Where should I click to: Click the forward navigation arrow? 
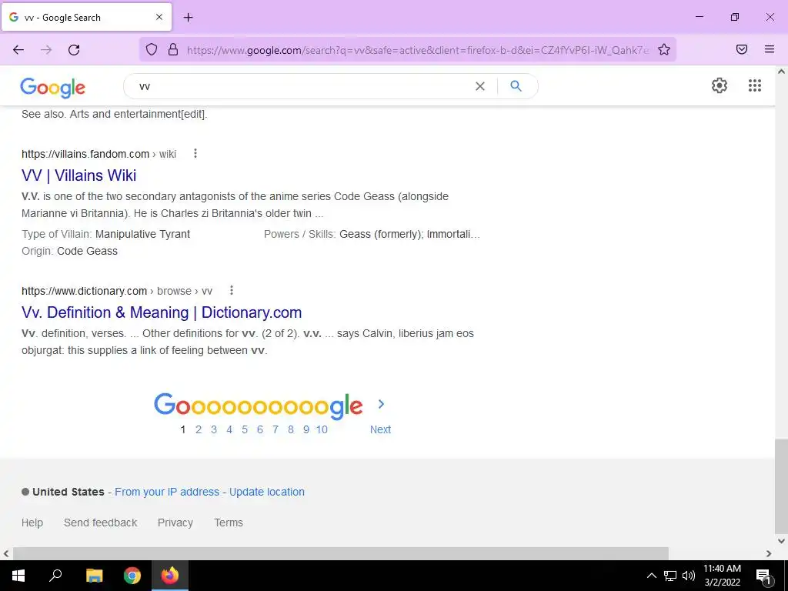click(x=46, y=50)
